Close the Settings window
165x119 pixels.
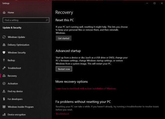(x=162, y=3)
